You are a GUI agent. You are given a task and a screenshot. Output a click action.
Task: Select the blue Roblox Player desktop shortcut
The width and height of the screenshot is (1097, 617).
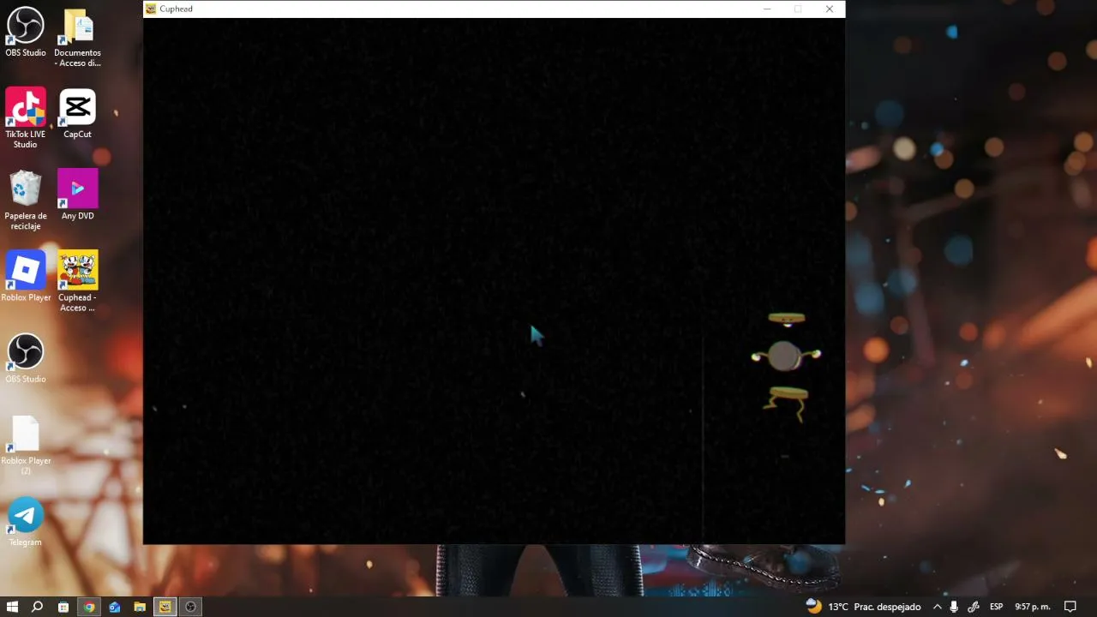26,276
